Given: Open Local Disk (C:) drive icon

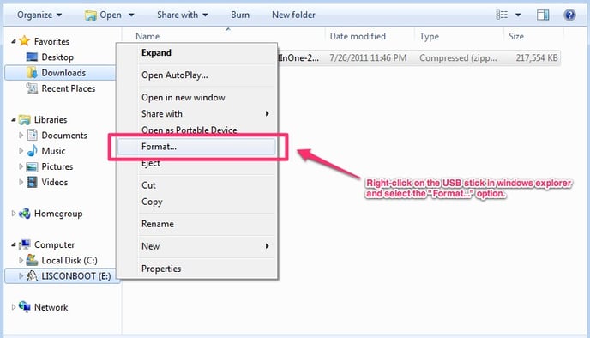Looking at the screenshot, I should click(x=32, y=260).
